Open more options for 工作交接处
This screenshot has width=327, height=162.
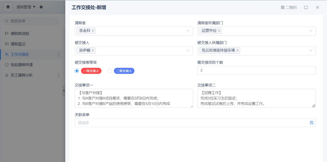click(x=59, y=54)
